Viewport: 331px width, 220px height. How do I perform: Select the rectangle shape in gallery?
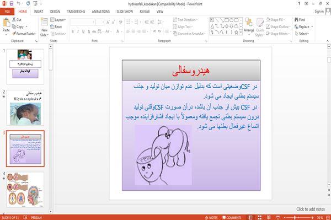coord(227,20)
